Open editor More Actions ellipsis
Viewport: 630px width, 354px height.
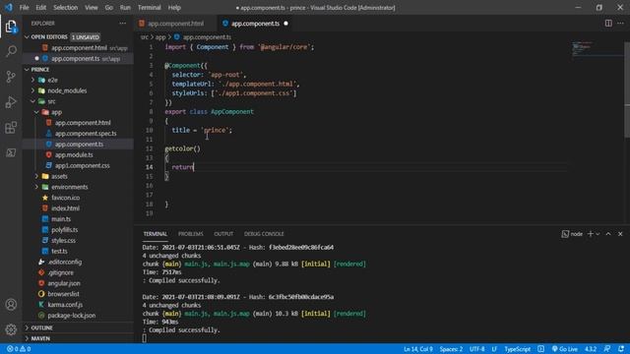click(621, 24)
